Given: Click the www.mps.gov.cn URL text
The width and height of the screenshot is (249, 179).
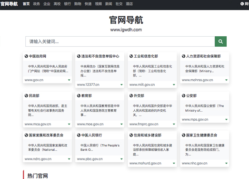Looking at the screenshot, I should 195,119.
